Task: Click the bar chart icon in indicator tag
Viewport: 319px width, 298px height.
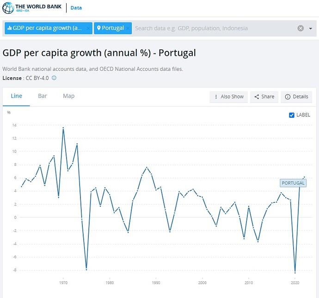Action: pyautogui.click(x=9, y=28)
